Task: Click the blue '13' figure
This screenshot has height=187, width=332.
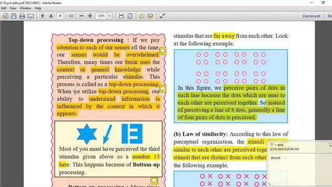Action: coord(132,134)
